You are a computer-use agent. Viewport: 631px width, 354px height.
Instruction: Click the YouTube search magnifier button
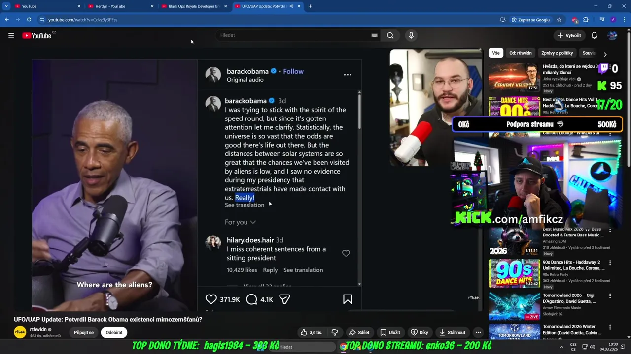click(390, 35)
